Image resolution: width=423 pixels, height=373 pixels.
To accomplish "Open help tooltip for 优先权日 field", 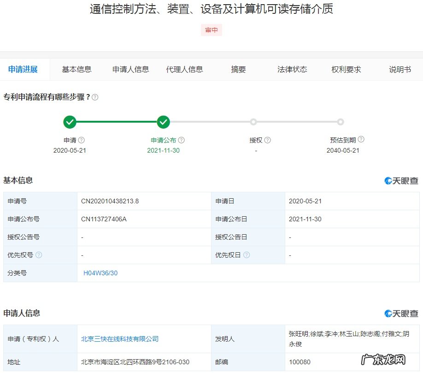I will coord(247,255).
